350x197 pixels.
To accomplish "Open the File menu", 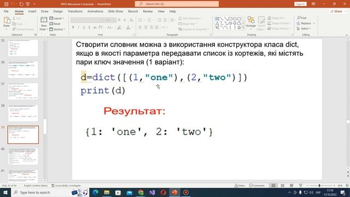I will (x=6, y=11).
